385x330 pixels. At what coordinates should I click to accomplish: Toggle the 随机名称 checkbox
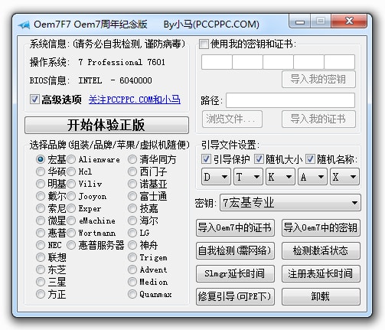310,159
